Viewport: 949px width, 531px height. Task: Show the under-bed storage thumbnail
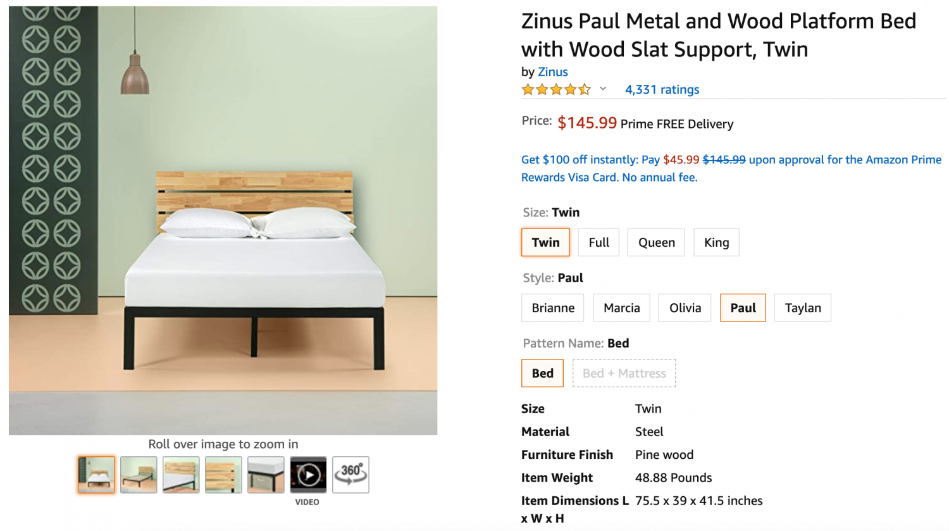[266, 475]
